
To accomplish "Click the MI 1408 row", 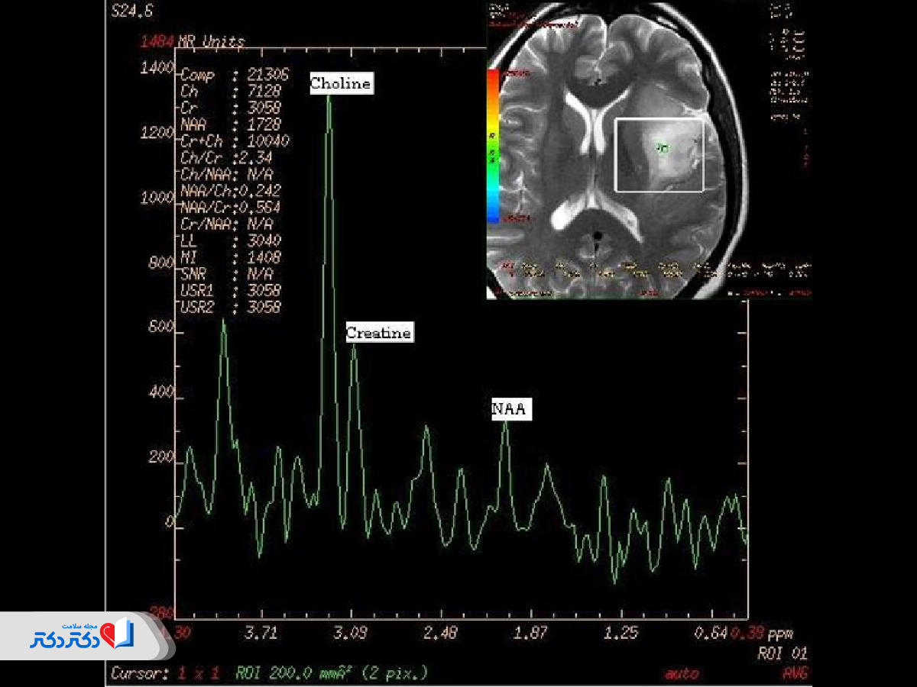I will coord(230,258).
